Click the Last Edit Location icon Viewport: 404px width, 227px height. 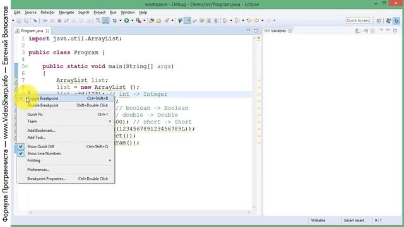point(249,21)
